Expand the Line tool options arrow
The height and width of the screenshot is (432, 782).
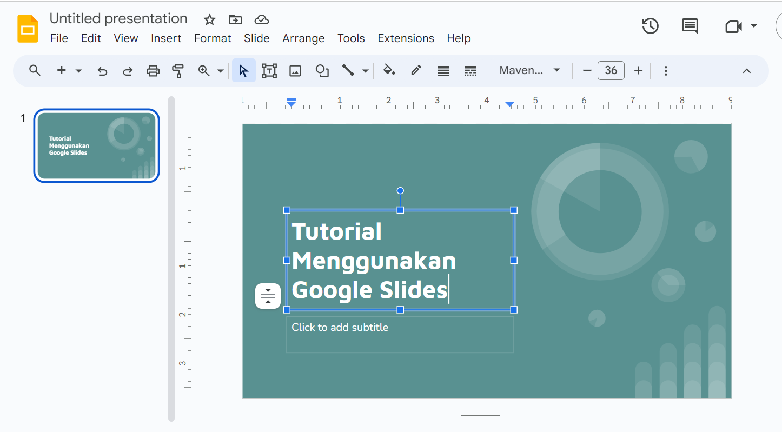pyautogui.click(x=366, y=70)
